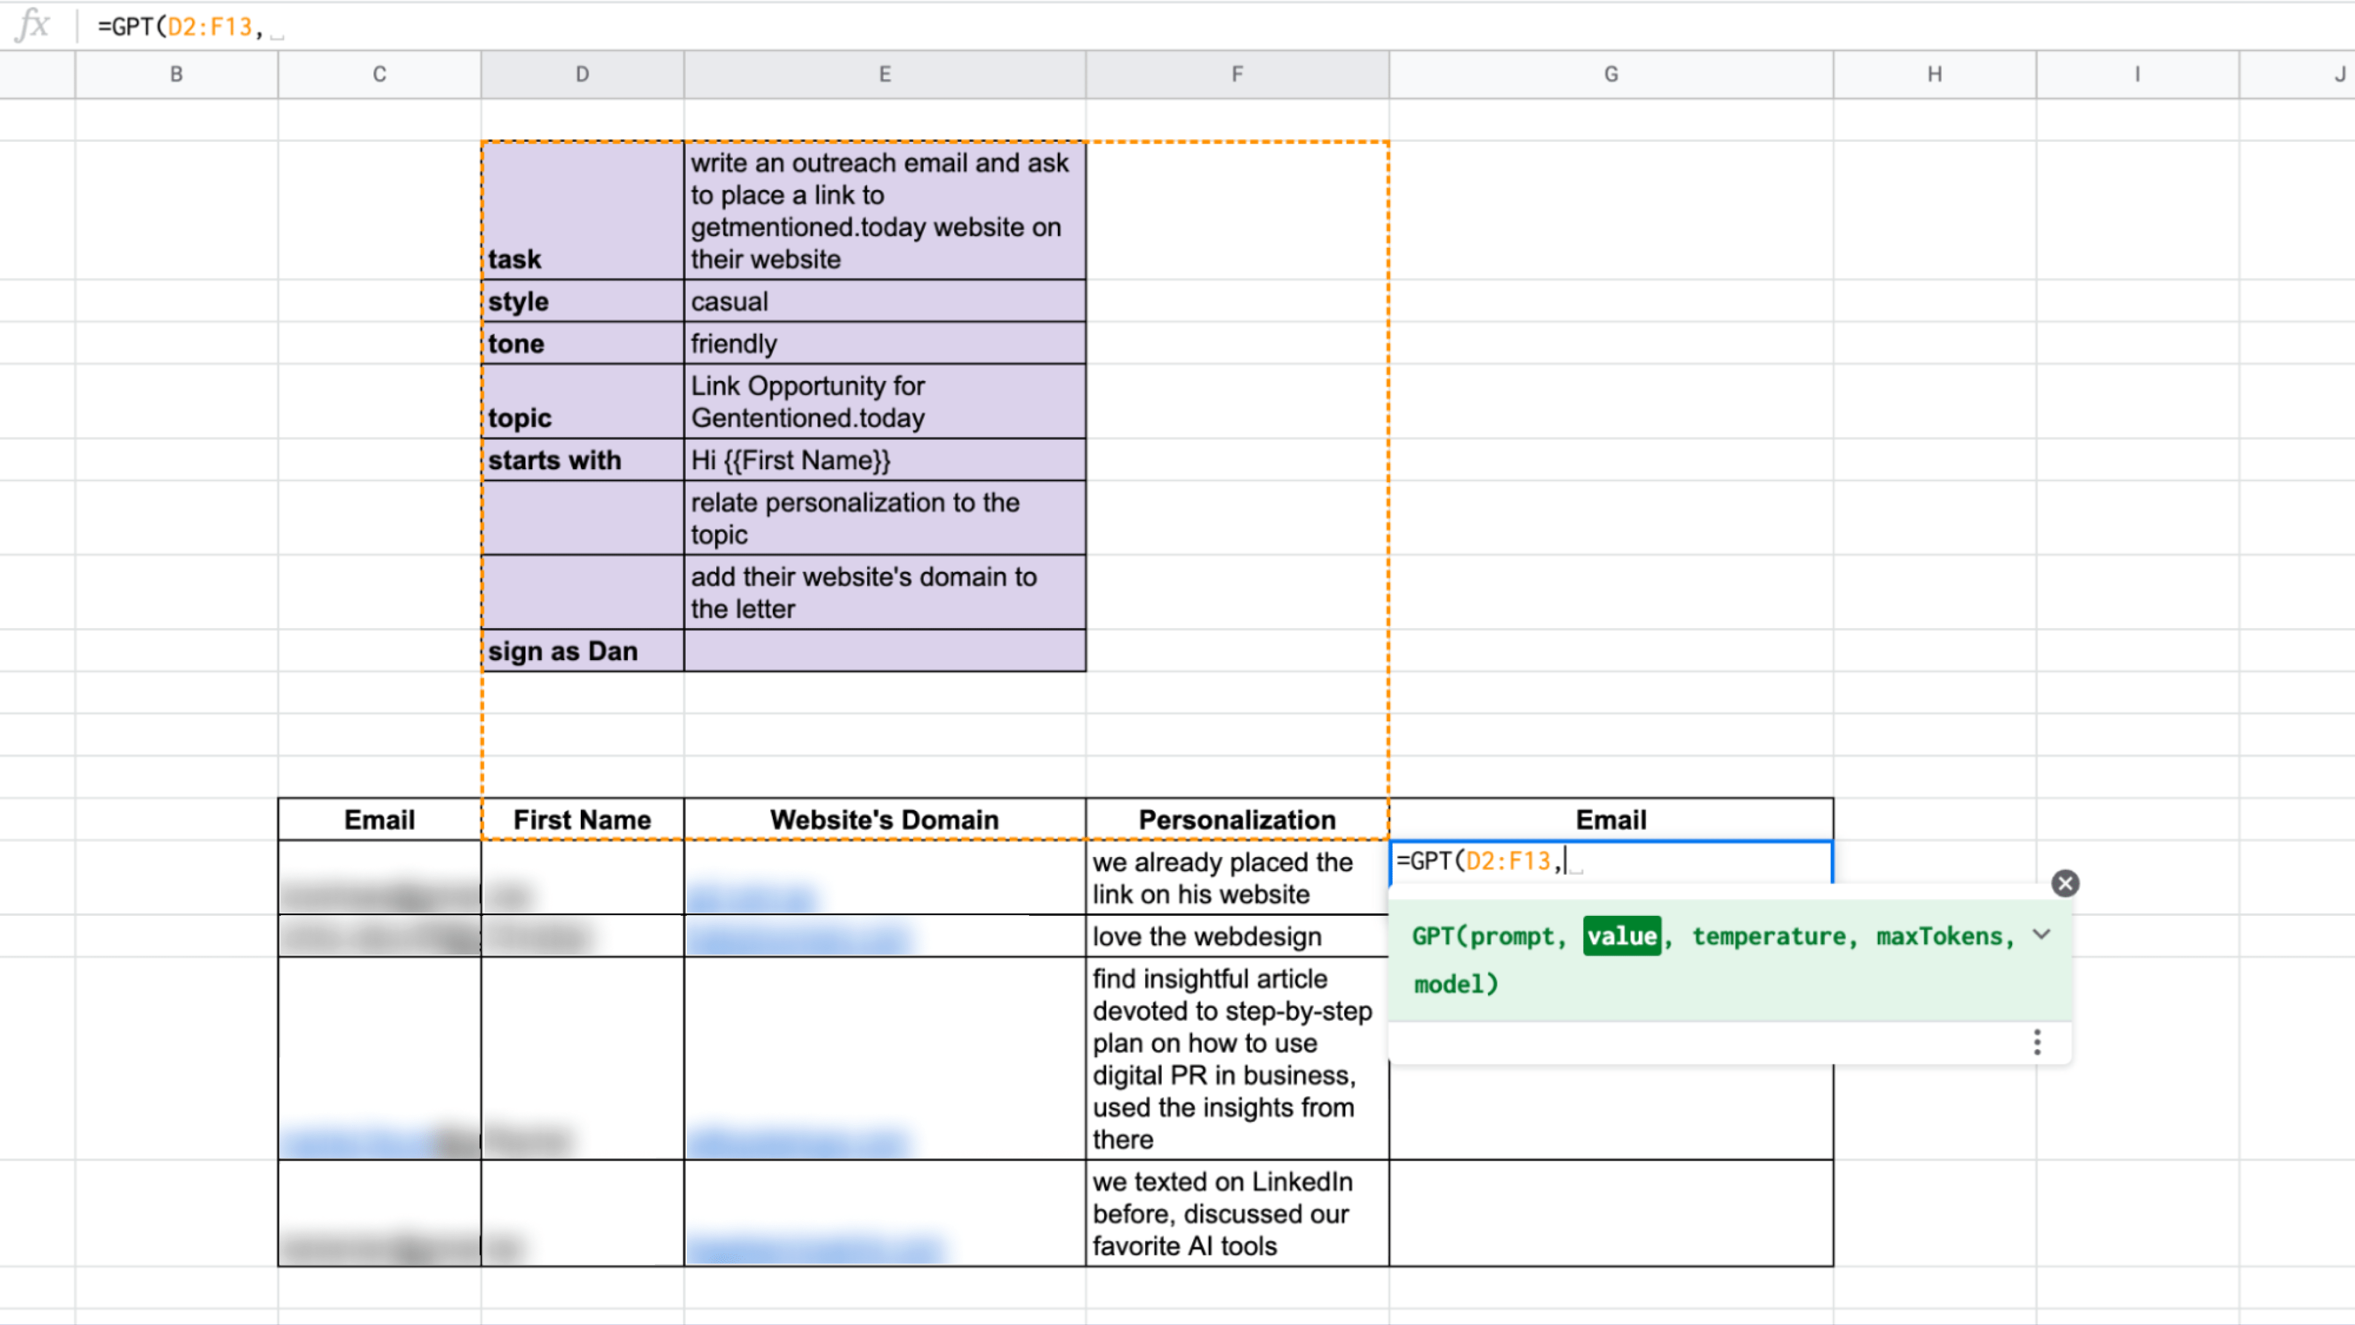Click the fx formula icon
2355x1325 pixels.
tap(33, 26)
